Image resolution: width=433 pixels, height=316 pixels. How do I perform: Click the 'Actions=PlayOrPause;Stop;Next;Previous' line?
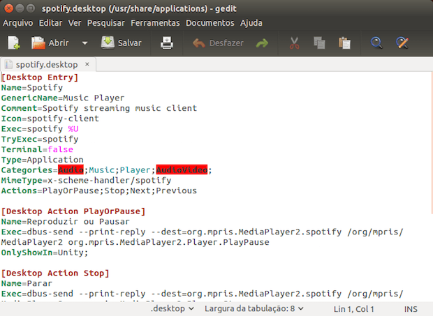99,190
